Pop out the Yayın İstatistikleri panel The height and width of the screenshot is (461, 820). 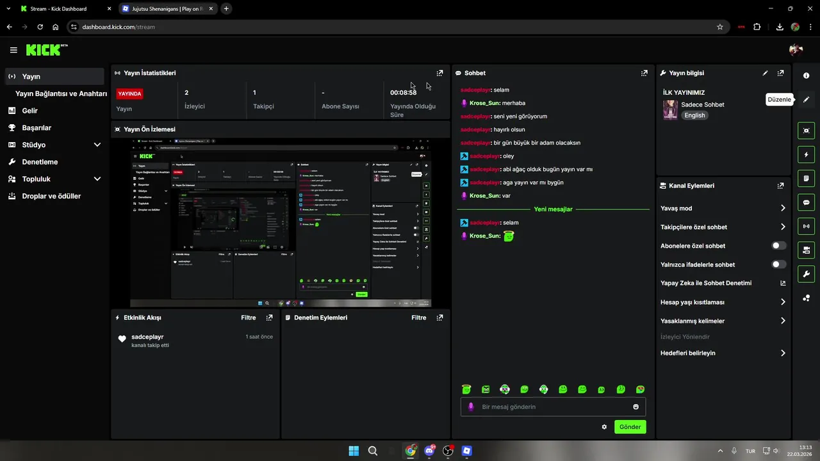439,73
